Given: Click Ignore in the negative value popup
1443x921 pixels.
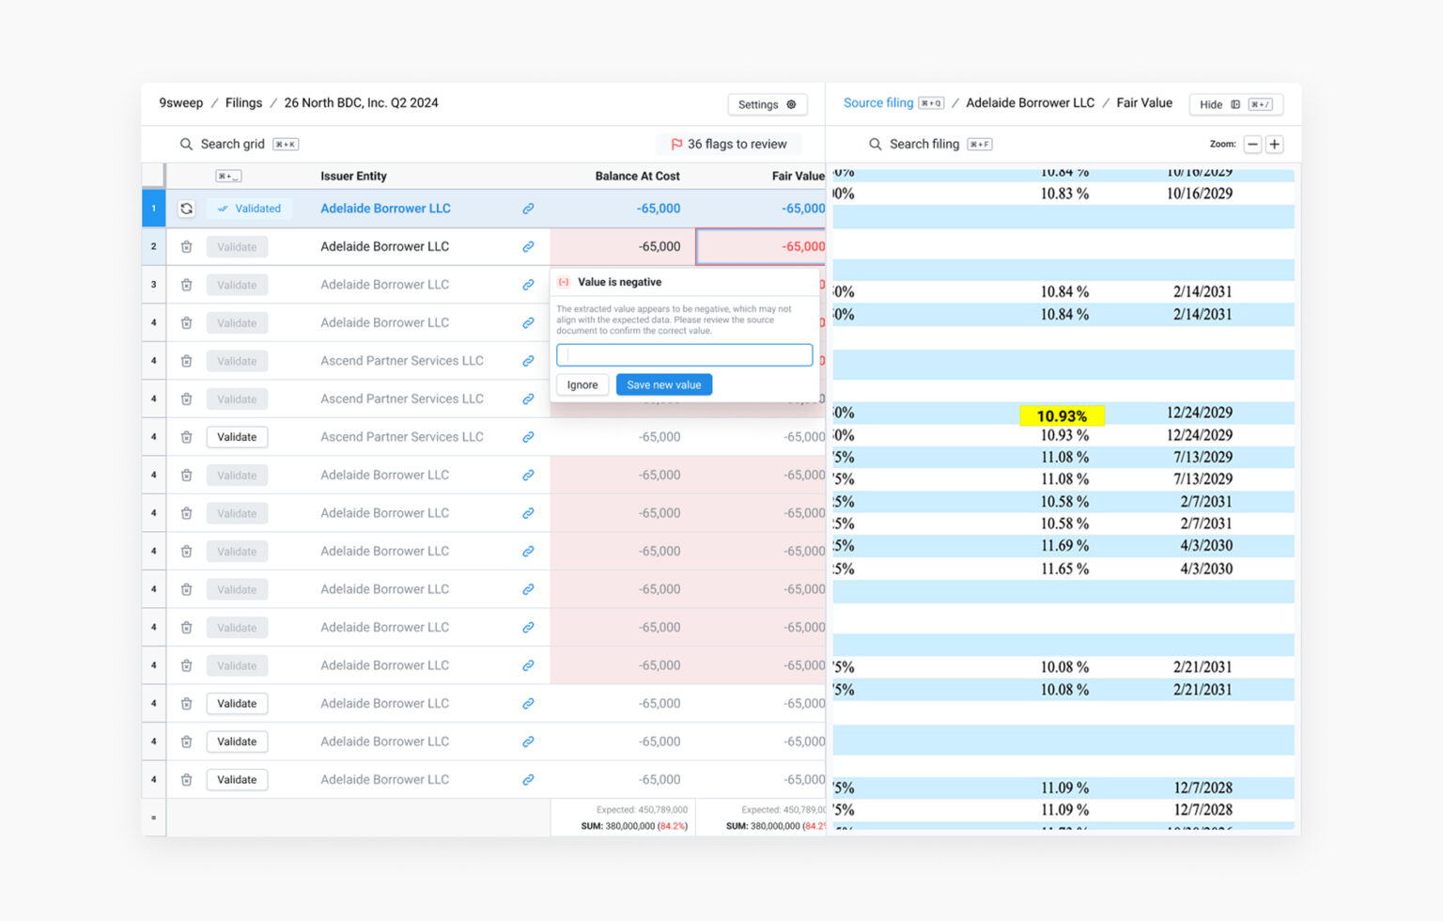Looking at the screenshot, I should pyautogui.click(x=582, y=384).
